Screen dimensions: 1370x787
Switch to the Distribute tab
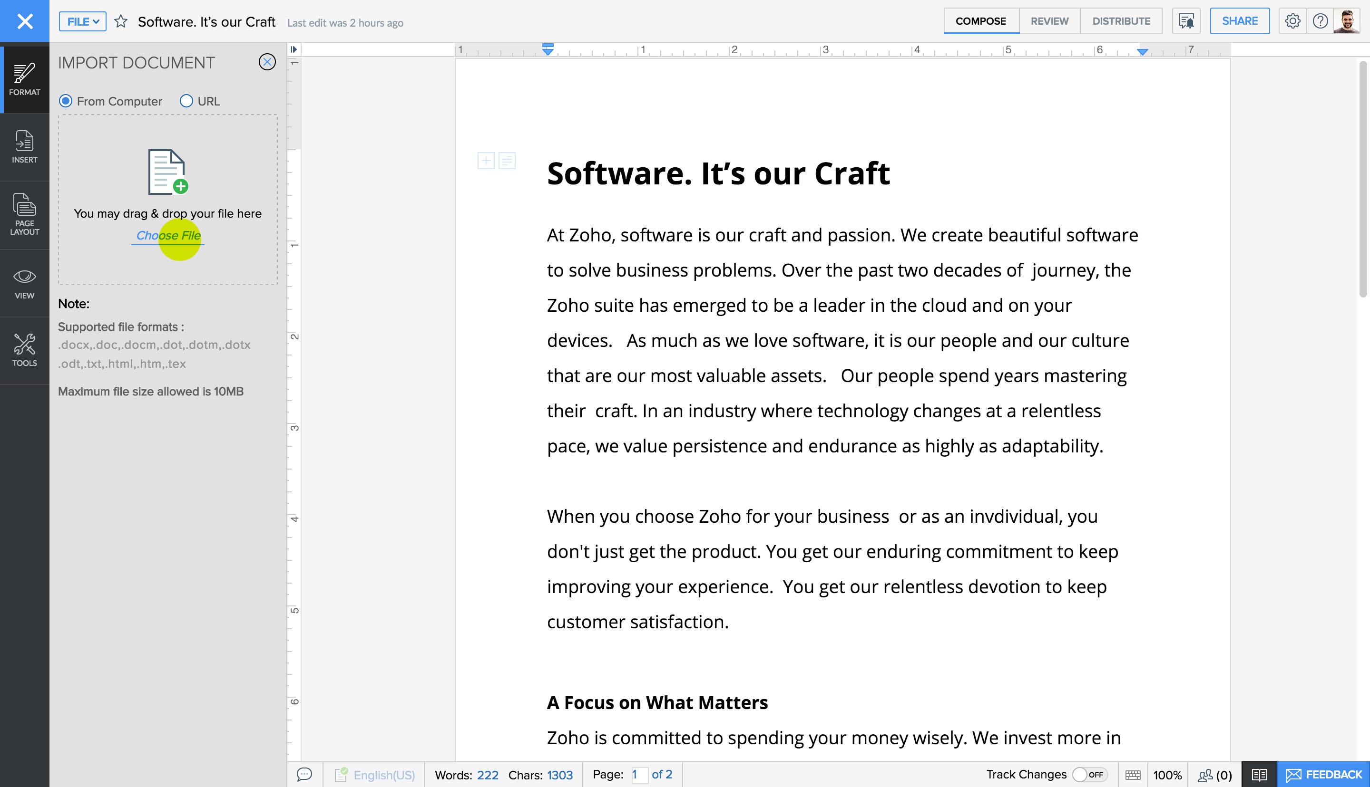[x=1121, y=21]
